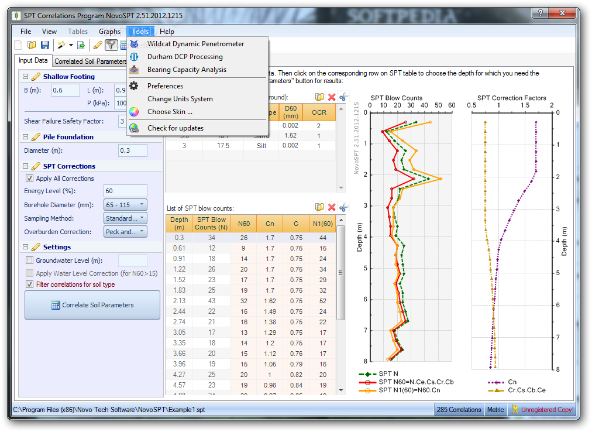Select the Input Data tab

point(33,60)
